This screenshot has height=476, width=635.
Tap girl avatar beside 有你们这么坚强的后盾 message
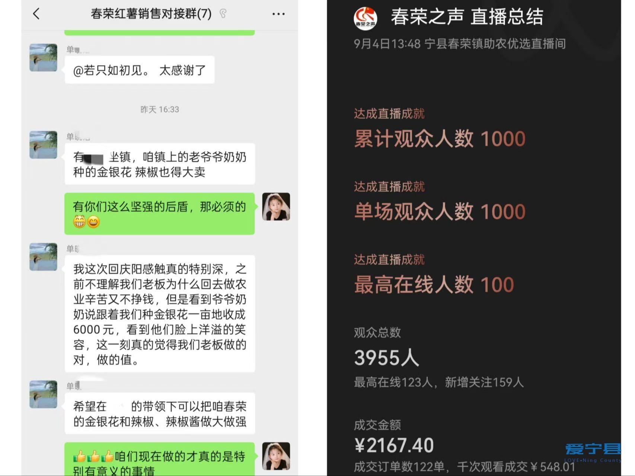tap(276, 207)
